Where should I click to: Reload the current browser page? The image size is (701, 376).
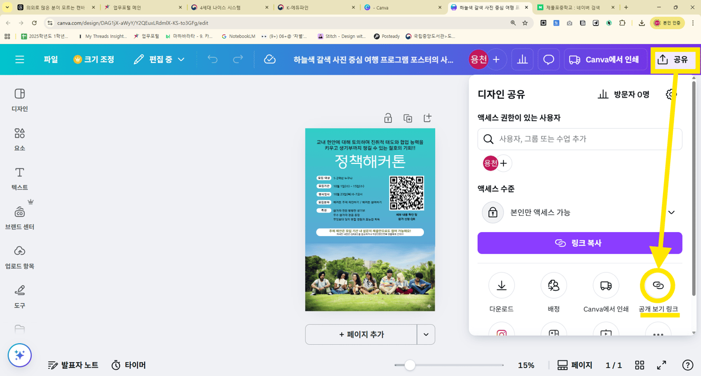[x=34, y=23]
